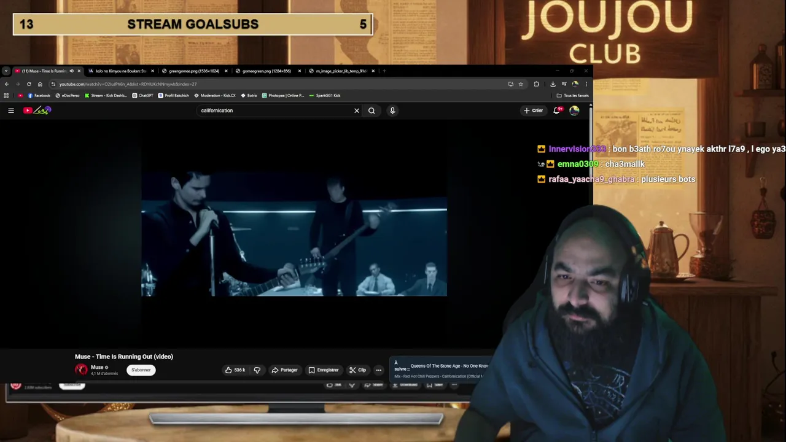Open the YouTube account avatar menu
The width and height of the screenshot is (786, 442).
pos(574,110)
